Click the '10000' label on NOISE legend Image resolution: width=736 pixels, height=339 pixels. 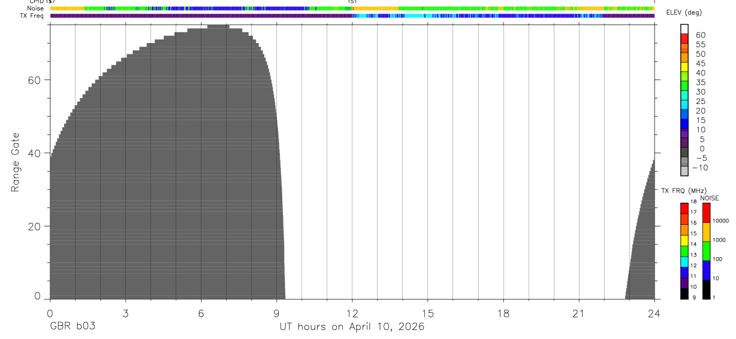coord(720,221)
